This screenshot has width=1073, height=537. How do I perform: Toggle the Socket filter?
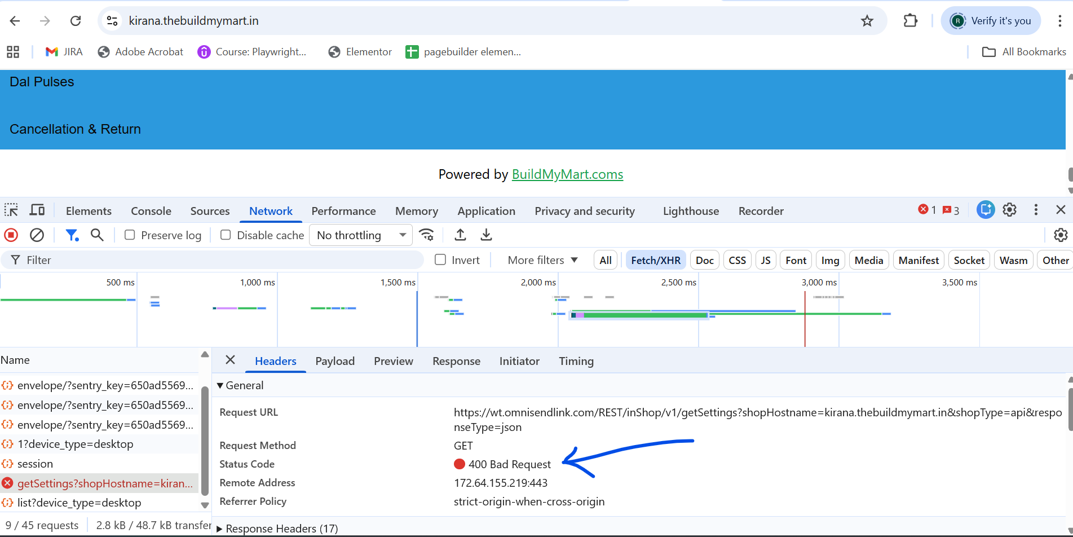coord(969,260)
